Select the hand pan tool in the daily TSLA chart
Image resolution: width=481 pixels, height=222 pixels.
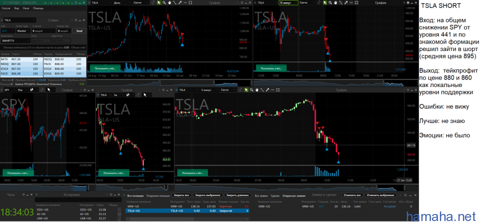170,2
